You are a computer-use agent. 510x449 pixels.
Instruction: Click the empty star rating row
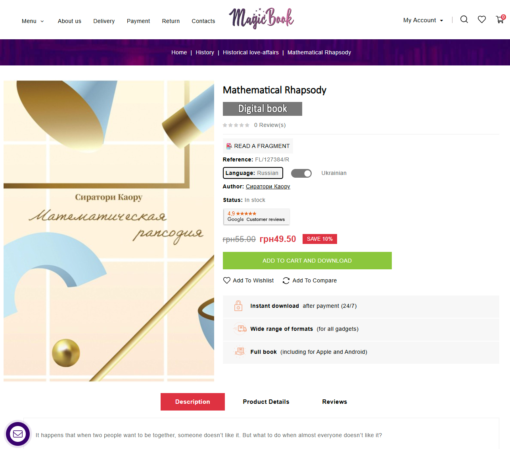point(236,125)
